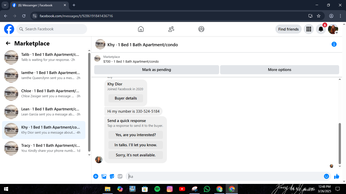Image resolution: width=346 pixels, height=194 pixels.
Task: Open the Windows Start menu
Action: [6, 189]
